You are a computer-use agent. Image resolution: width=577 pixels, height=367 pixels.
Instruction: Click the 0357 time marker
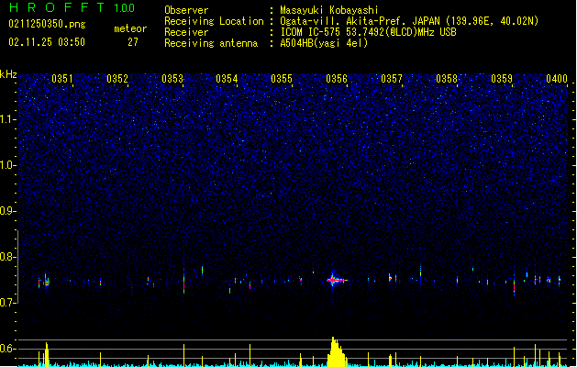coord(392,79)
